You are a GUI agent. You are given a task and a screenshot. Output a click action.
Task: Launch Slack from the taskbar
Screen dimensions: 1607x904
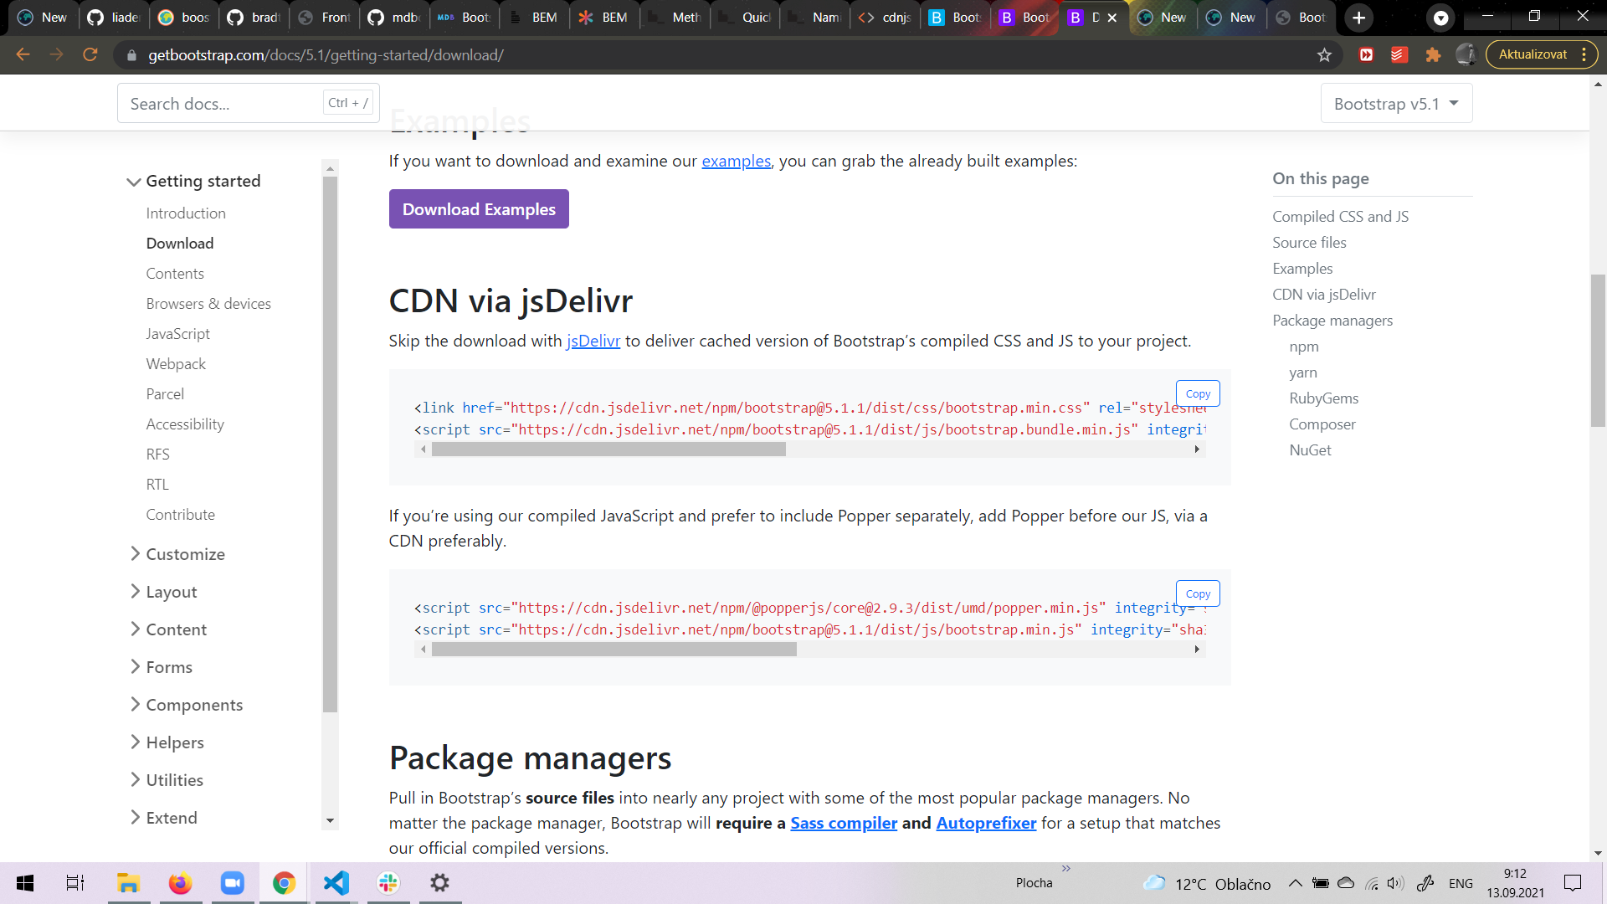coord(388,882)
